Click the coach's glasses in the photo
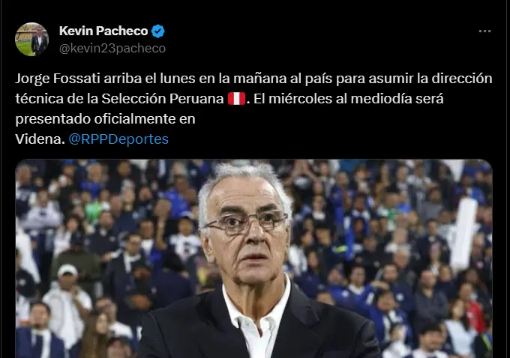Screen dimensions: 510x358 pos(247,223)
